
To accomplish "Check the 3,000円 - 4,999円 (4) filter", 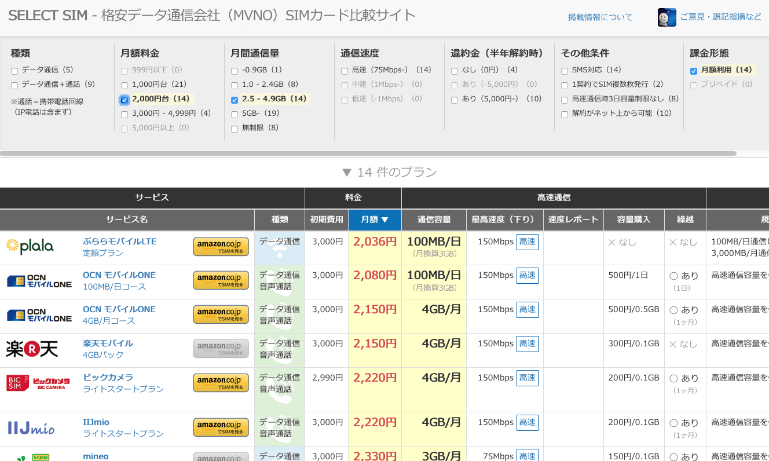I will (x=124, y=114).
